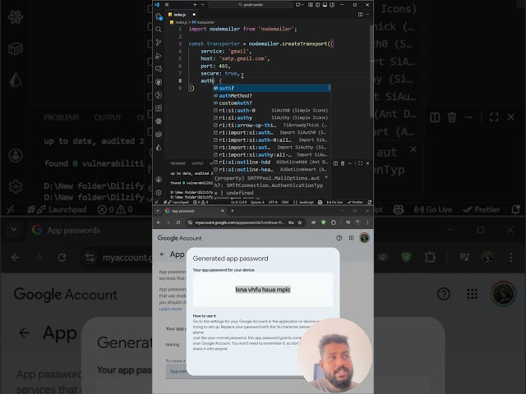
Task: Open the Search view in VS Code sidebar
Action: (x=159, y=30)
